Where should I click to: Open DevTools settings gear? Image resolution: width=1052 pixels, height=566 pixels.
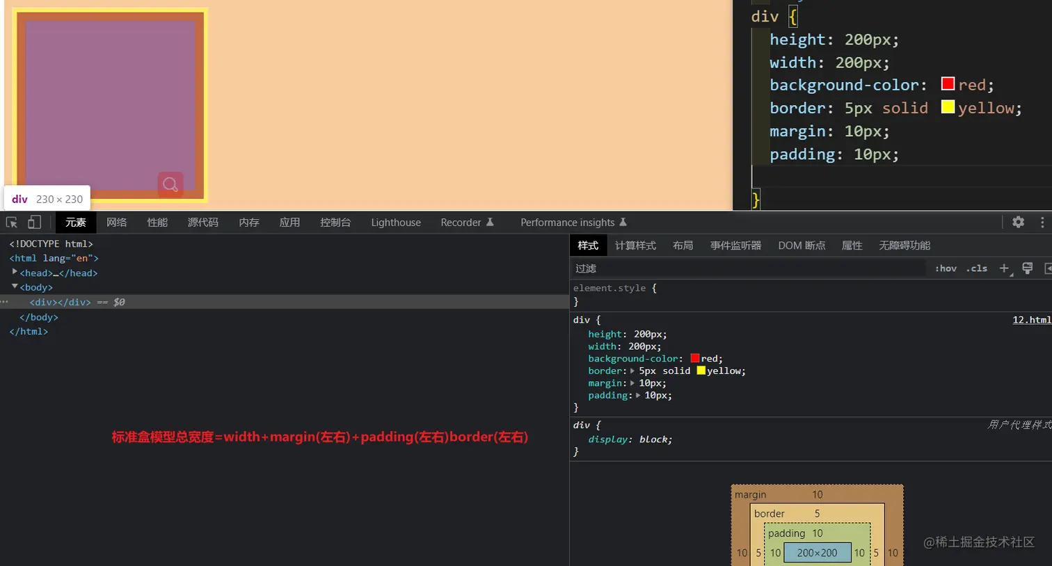pyautogui.click(x=1018, y=222)
